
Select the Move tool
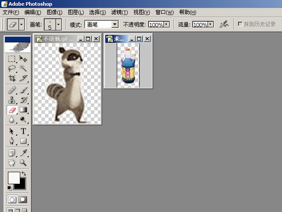point(23,59)
